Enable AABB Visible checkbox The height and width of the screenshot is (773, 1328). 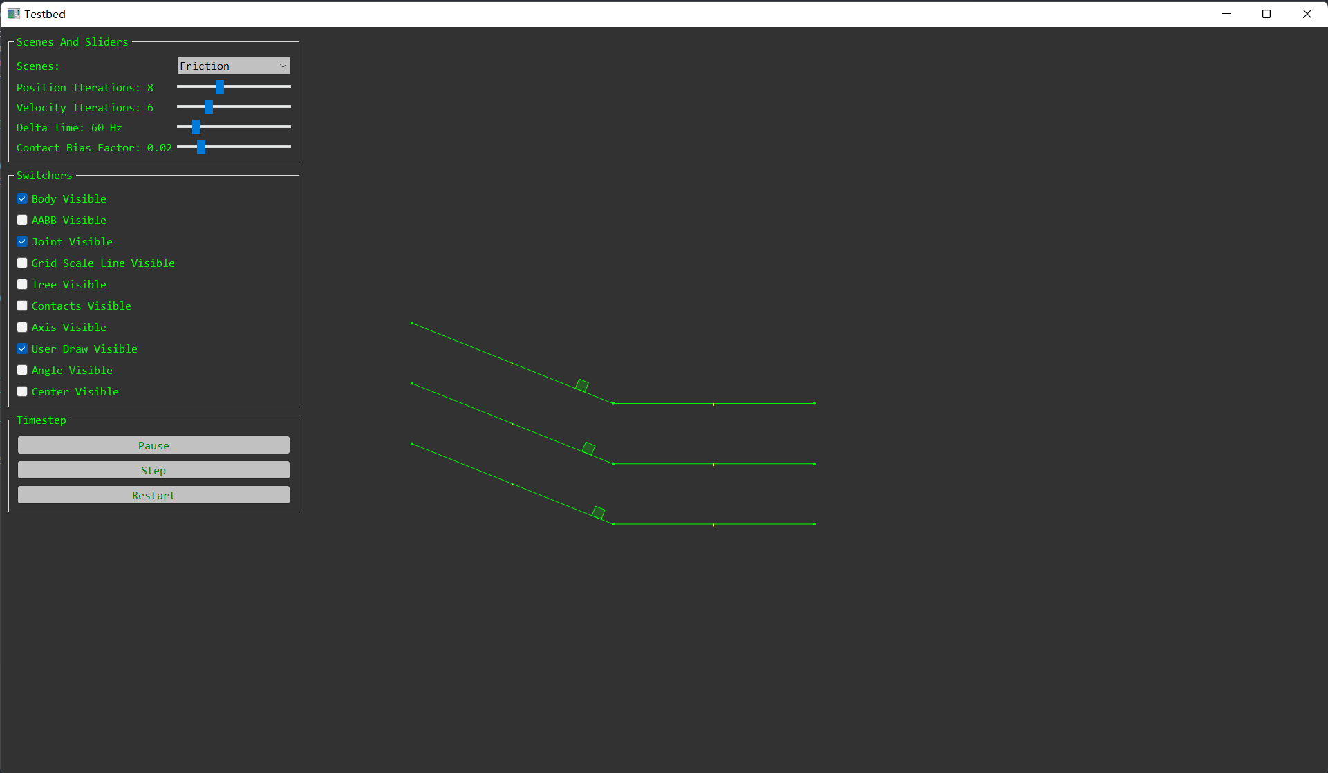click(22, 220)
